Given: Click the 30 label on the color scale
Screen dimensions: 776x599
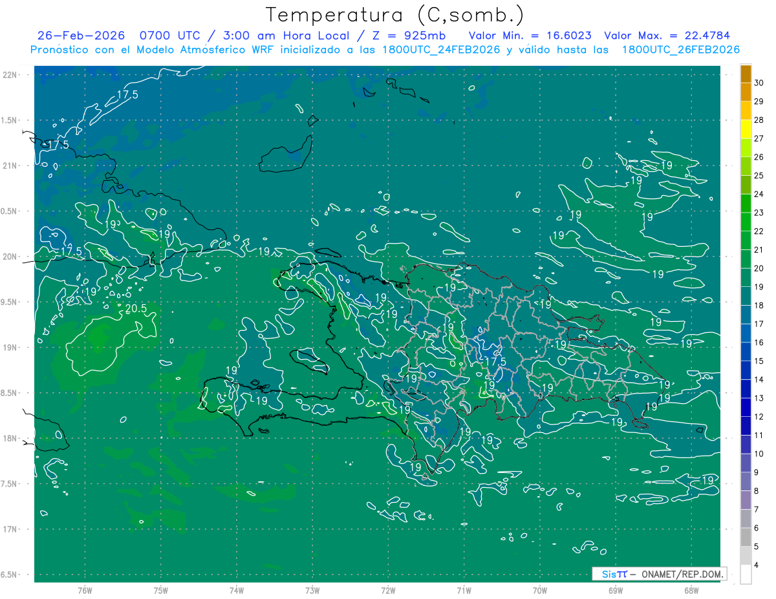Looking at the screenshot, I should 759,83.
